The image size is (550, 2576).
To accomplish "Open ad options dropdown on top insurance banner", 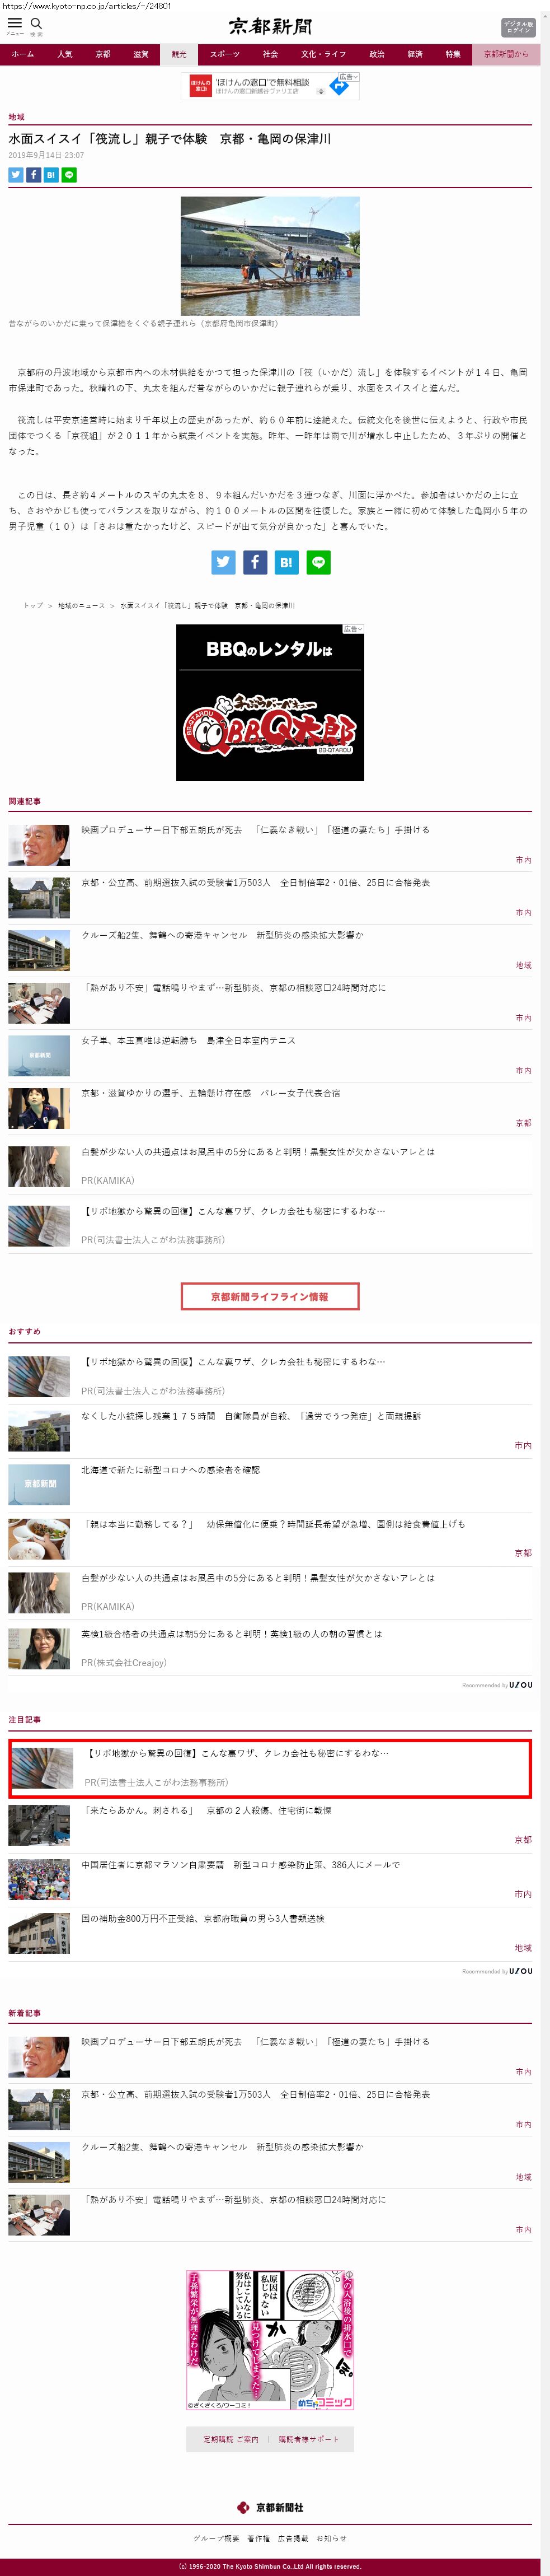I will point(348,77).
